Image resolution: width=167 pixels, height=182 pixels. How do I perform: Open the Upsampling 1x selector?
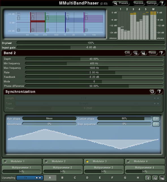click(30, 178)
